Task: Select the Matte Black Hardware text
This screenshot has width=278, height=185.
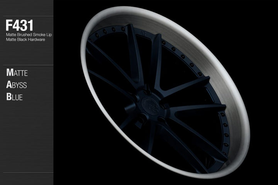Action: click(26, 40)
